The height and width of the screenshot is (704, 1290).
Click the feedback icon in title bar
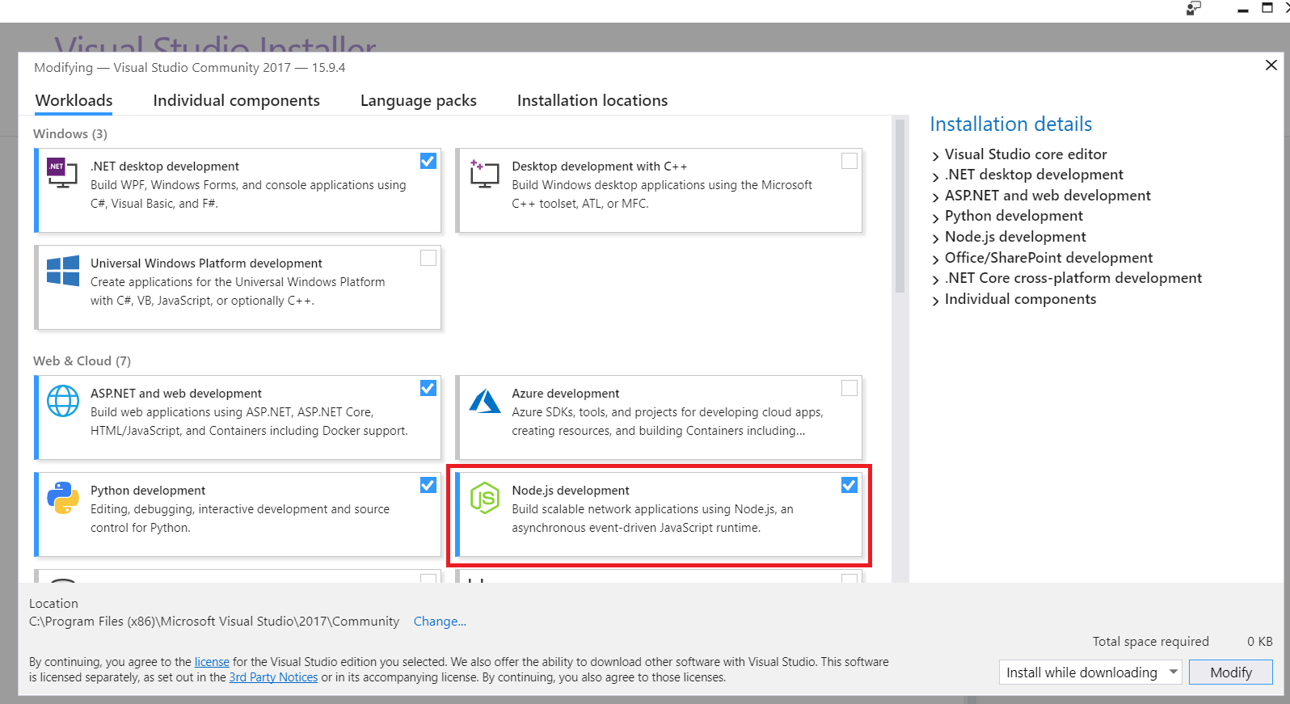[1194, 8]
